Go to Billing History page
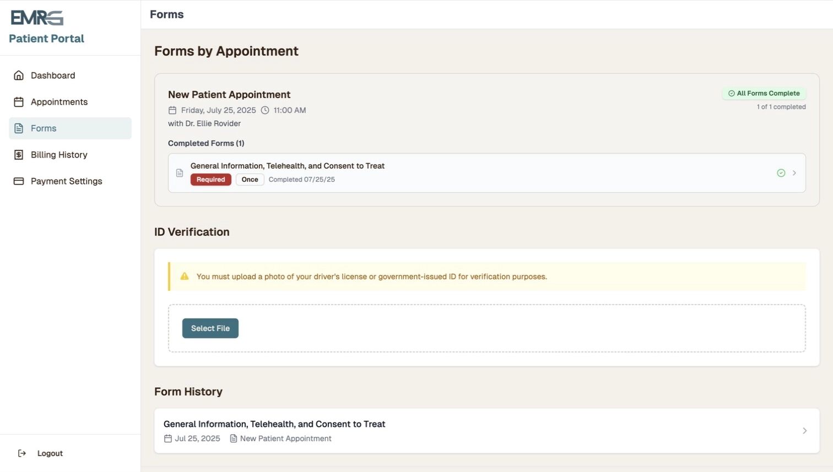 pos(59,155)
